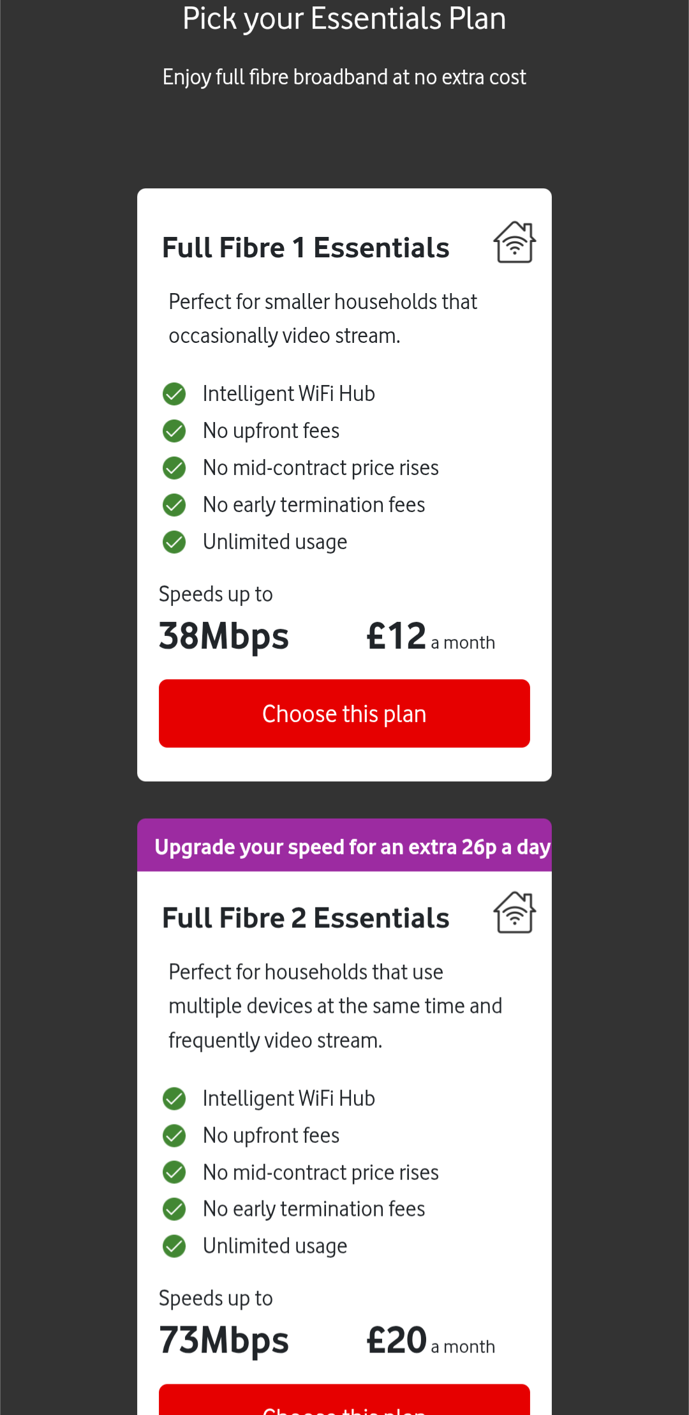Viewport: 689px width, 1415px height.
Task: Click the house WiFi icon for Full Fibre 1
Action: [514, 242]
